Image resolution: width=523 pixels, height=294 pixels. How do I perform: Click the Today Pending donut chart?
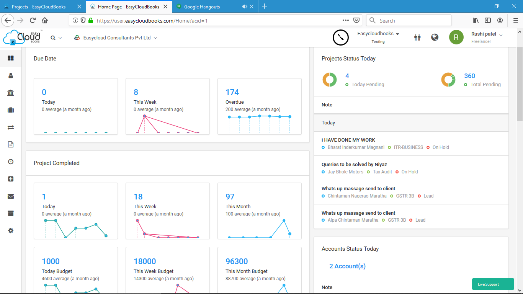click(329, 80)
